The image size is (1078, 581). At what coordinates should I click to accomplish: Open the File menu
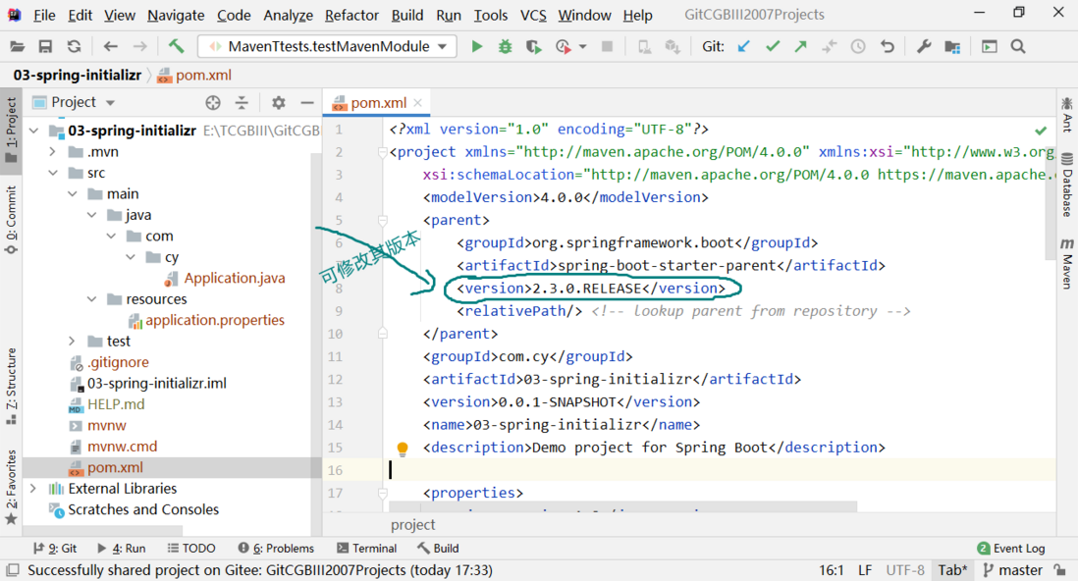pyautogui.click(x=44, y=15)
